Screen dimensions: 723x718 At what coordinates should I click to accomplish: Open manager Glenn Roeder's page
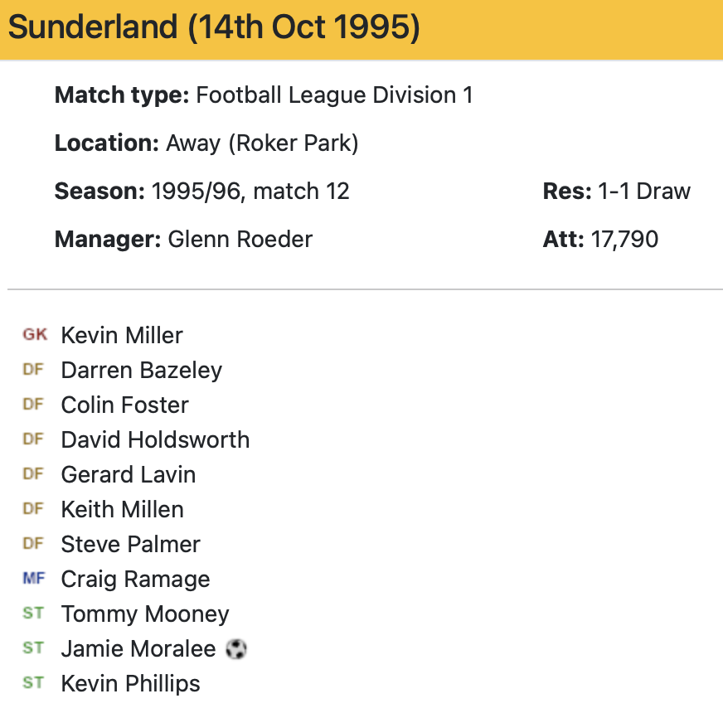click(240, 240)
